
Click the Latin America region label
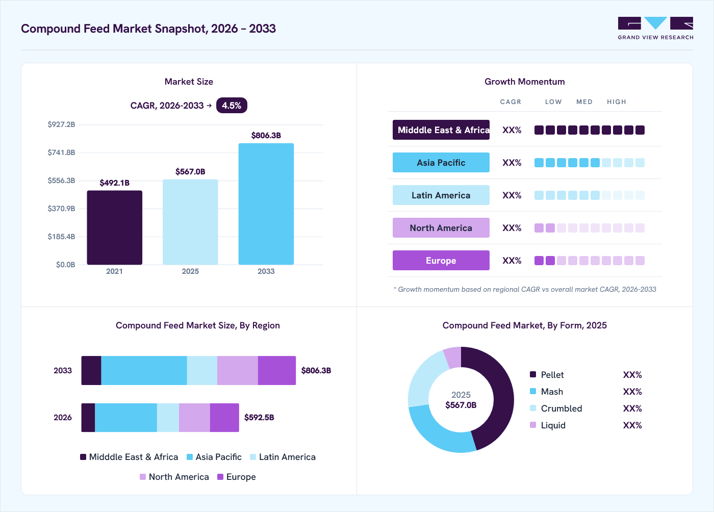(x=441, y=195)
